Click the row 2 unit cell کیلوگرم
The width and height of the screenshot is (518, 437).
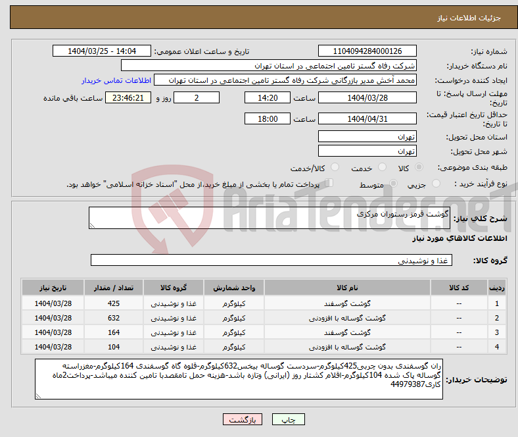[x=234, y=318]
